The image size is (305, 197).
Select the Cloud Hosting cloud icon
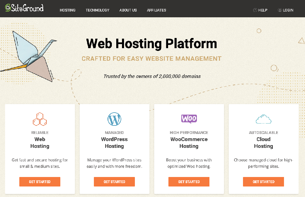click(263, 119)
